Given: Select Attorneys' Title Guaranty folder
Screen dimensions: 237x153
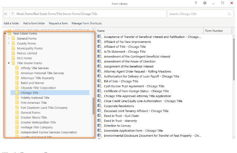Looking at the screenshot, I should 37,78.
